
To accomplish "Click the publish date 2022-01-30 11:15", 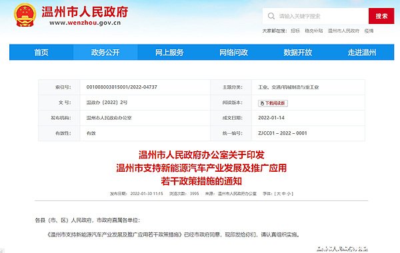I will pyautogui.click(x=147, y=194).
